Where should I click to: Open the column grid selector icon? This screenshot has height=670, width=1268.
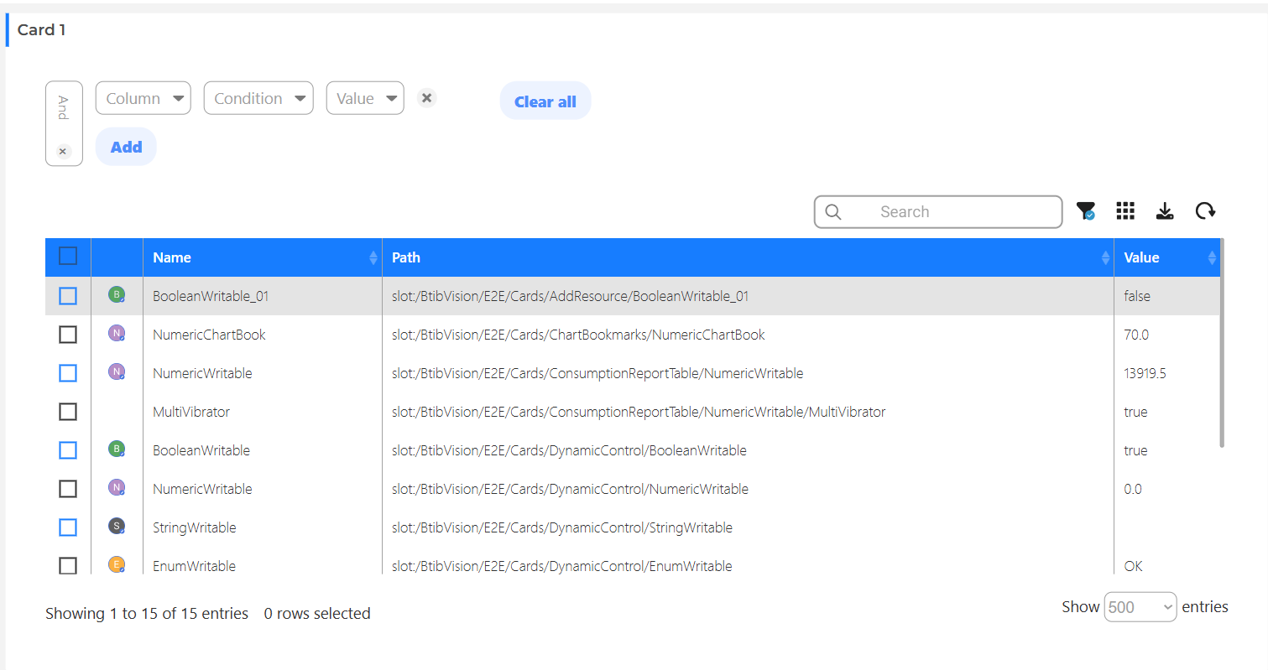[1125, 211]
